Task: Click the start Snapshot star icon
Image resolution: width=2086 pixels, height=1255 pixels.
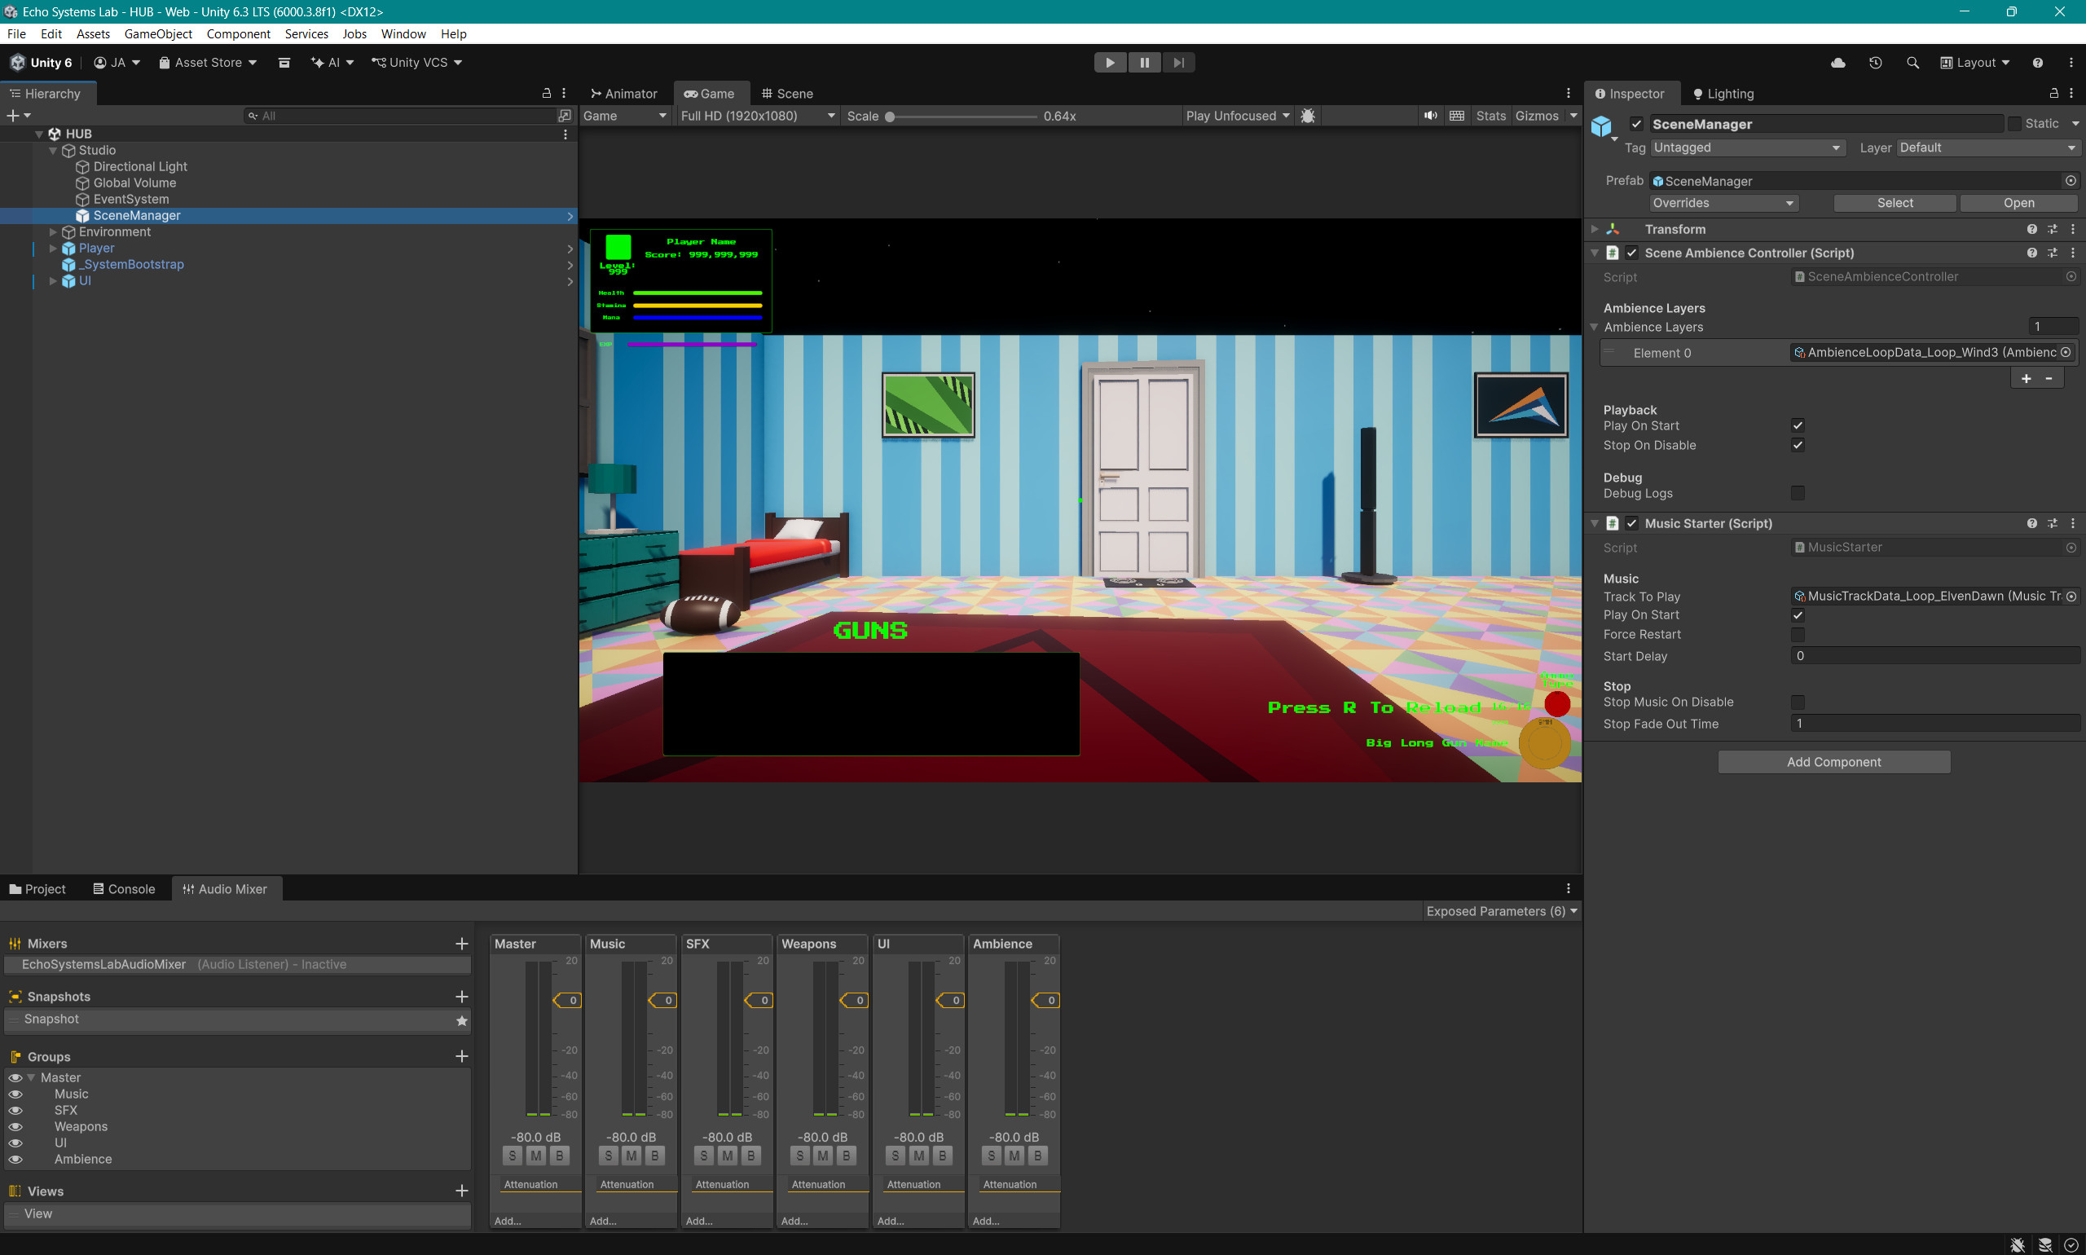Action: (462, 1021)
